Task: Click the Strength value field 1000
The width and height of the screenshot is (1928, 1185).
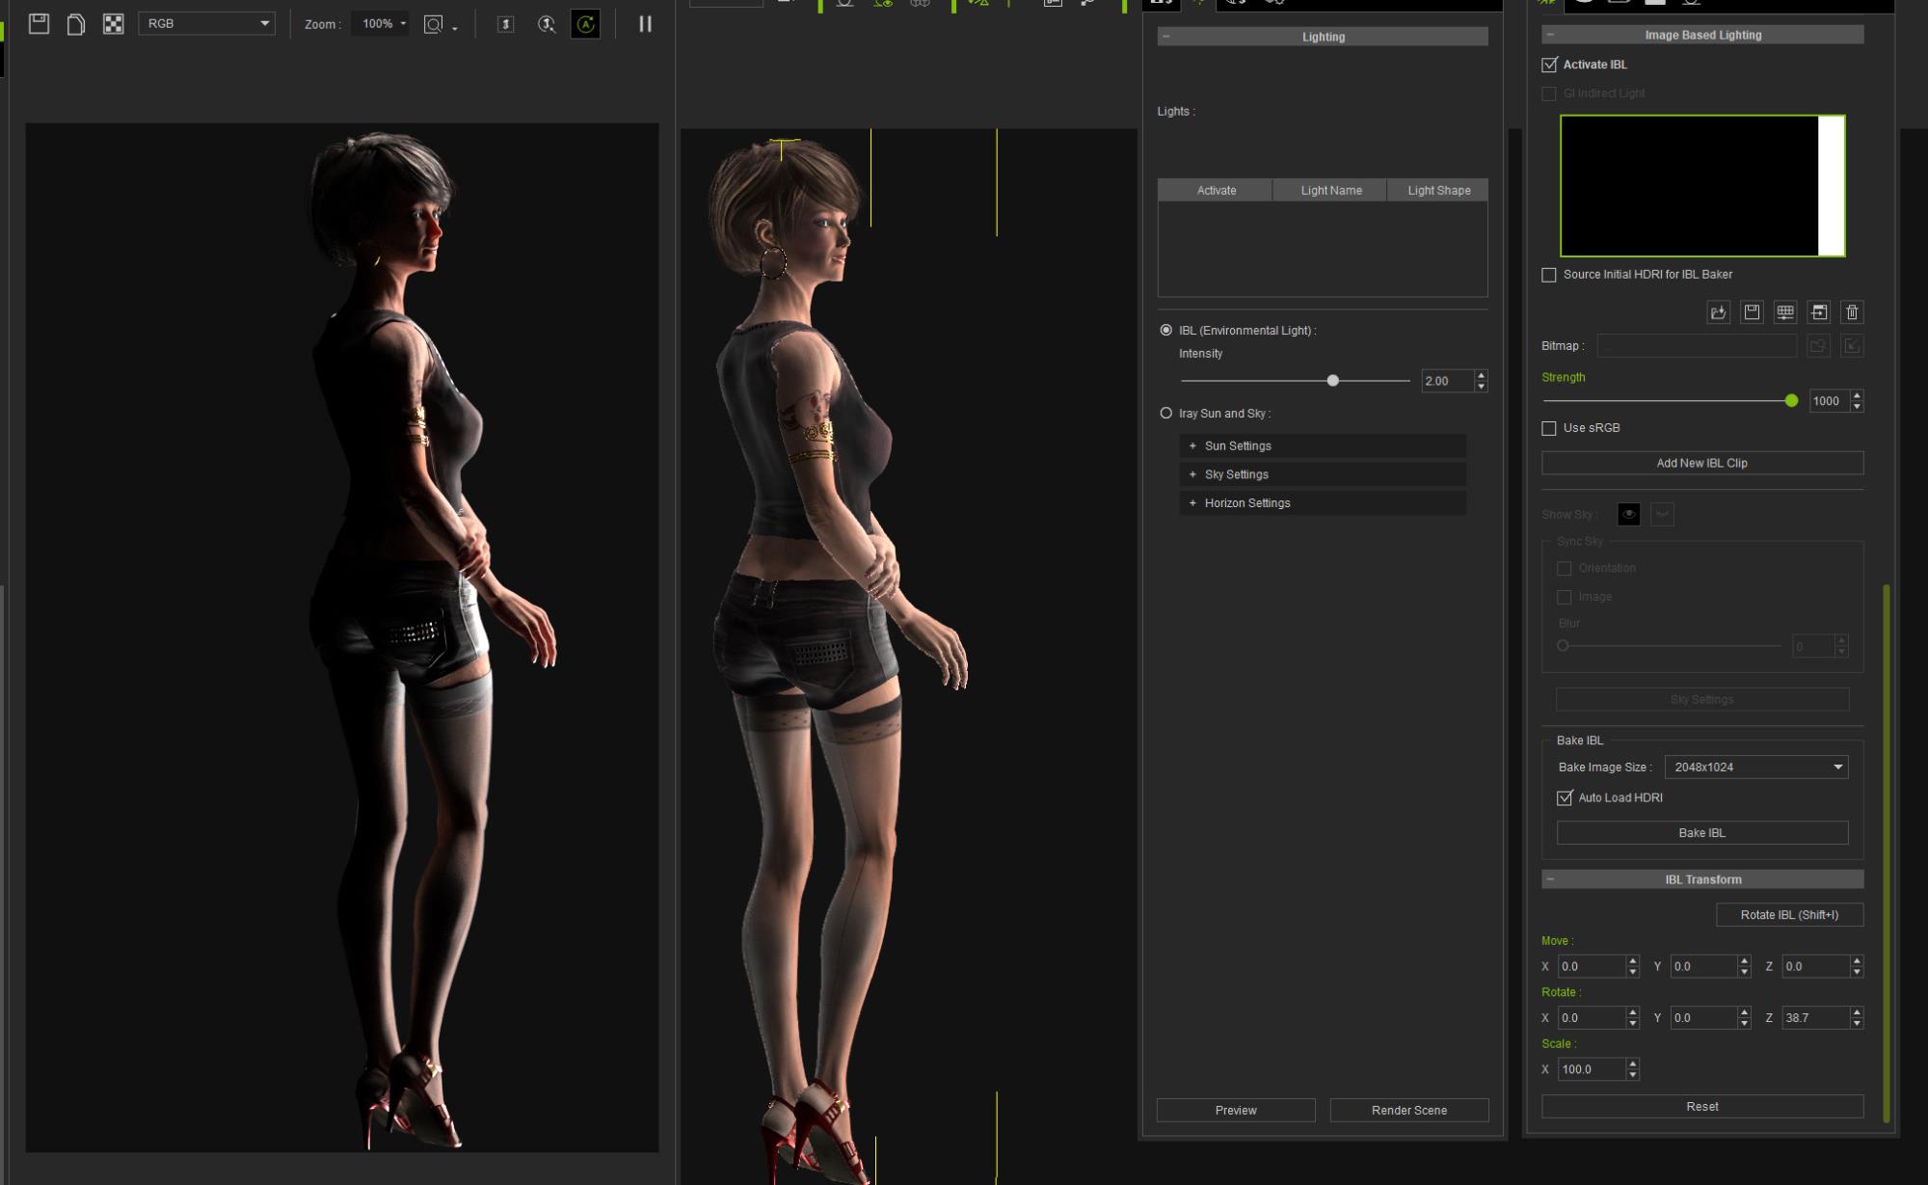Action: tap(1830, 400)
